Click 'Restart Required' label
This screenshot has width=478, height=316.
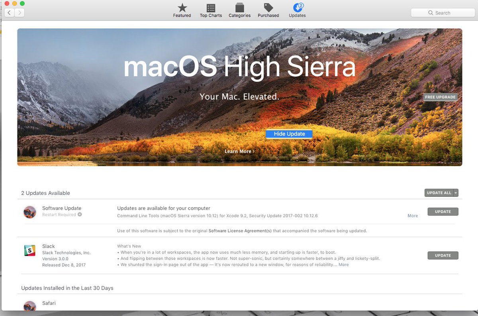click(x=59, y=214)
